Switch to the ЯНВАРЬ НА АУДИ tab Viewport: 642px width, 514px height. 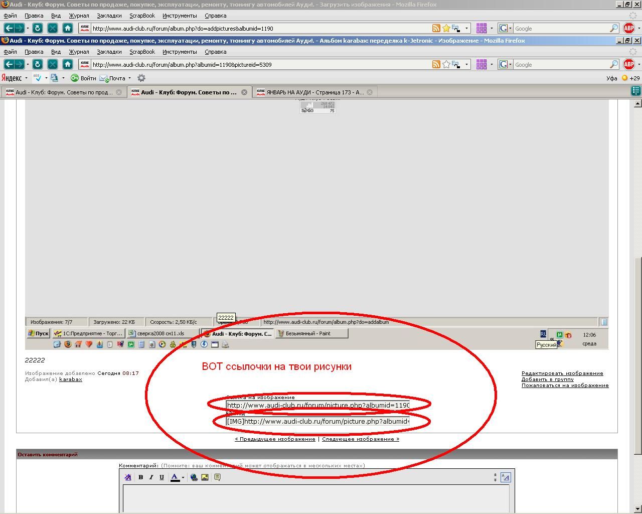pos(314,92)
